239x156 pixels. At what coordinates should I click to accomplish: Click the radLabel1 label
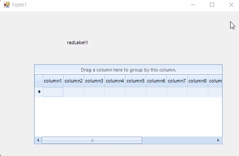pos(78,42)
